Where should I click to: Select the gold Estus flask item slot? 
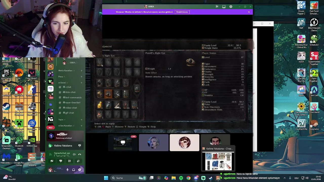pyautogui.click(x=99, y=105)
